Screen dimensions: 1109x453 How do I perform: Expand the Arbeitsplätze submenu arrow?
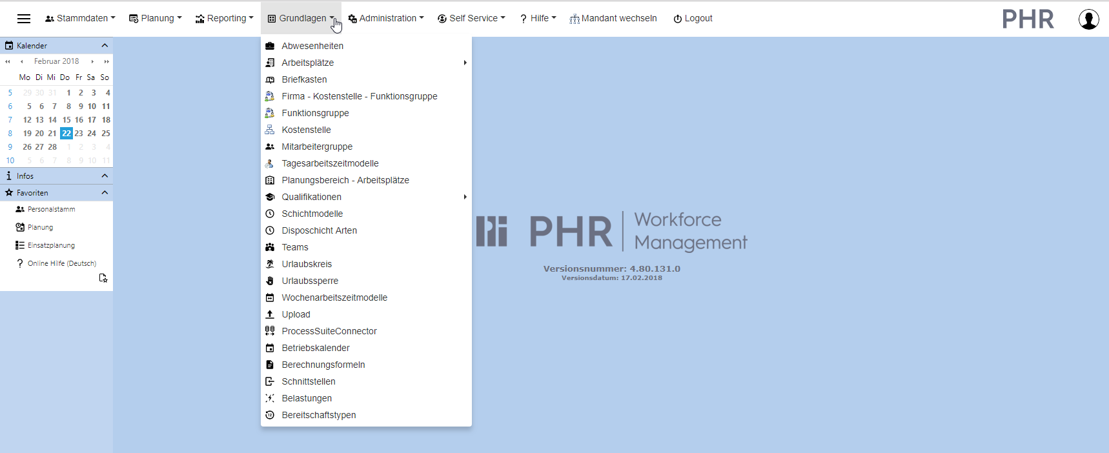point(465,63)
